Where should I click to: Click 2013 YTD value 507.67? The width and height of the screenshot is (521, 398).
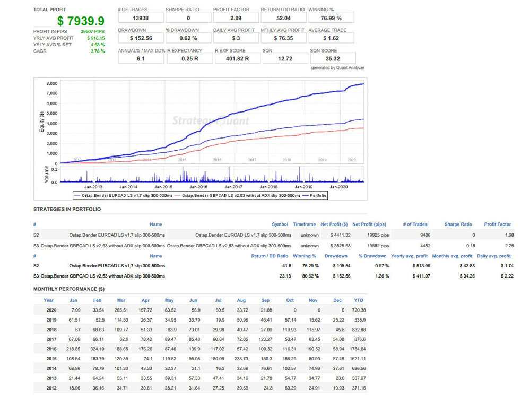(x=359, y=378)
